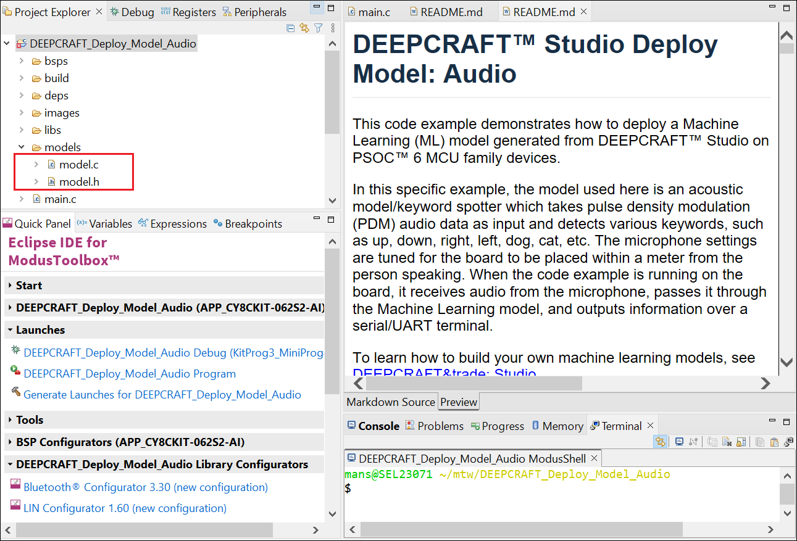The width and height of the screenshot is (797, 541).
Task: Switch to main.c editor tab
Action: (368, 12)
